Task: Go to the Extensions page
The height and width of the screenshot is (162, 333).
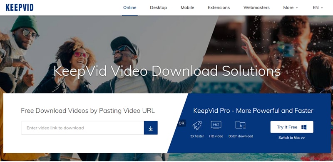Action: (219, 7)
